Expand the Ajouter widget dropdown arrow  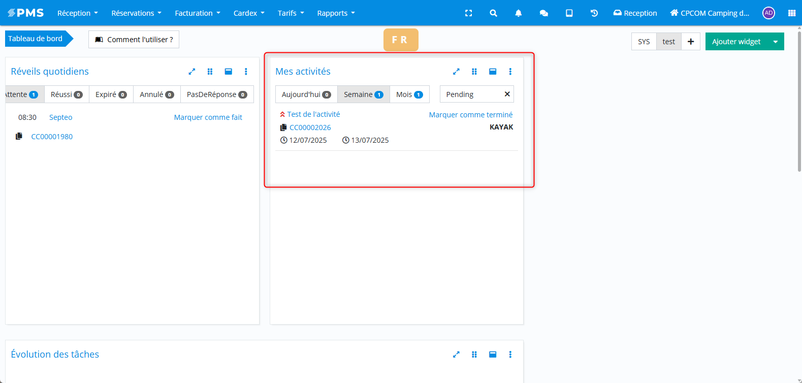point(775,42)
